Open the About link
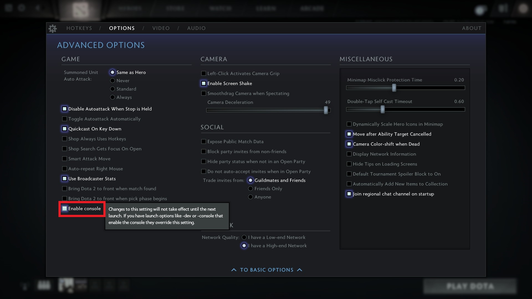Image resolution: width=532 pixels, height=299 pixels. tap(472, 28)
